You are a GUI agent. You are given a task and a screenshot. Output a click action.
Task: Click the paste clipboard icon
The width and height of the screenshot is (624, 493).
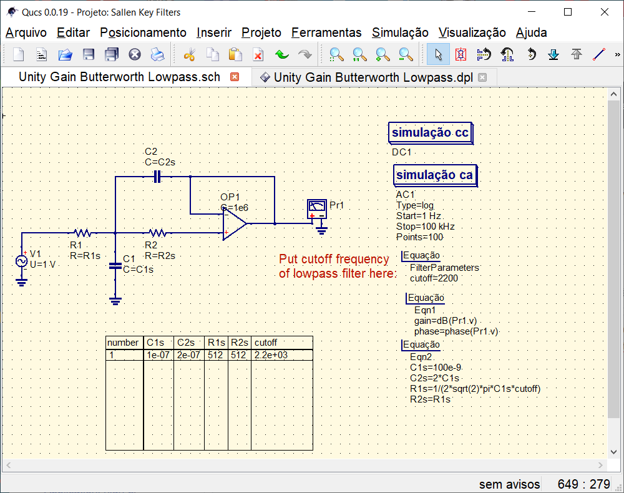234,54
